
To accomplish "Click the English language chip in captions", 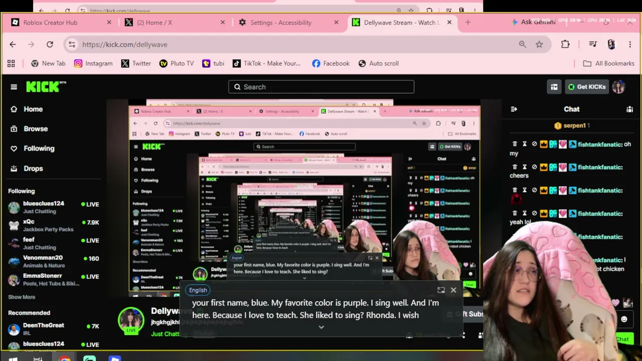I will click(x=198, y=290).
